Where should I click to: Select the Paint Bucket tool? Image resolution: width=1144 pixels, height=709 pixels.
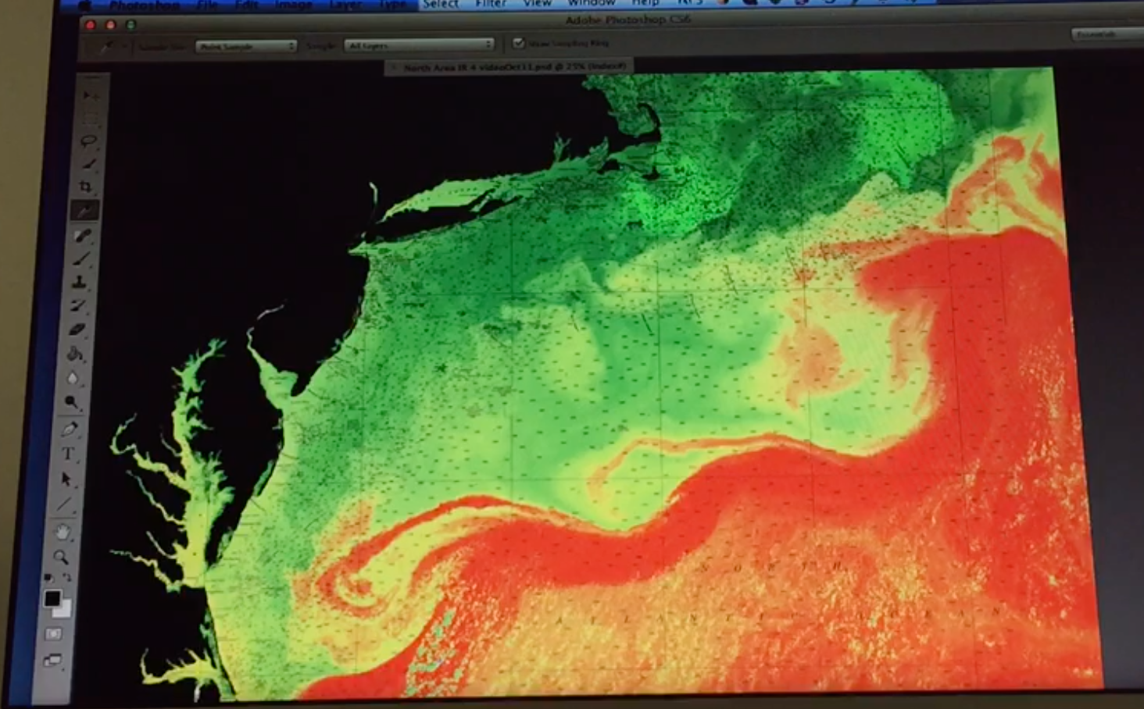pos(75,354)
